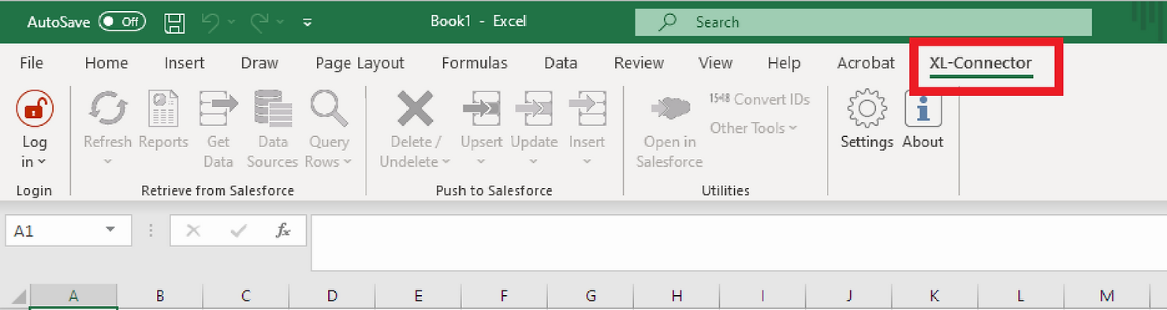
Task: Switch to the Page Layout tab
Action: 360,63
